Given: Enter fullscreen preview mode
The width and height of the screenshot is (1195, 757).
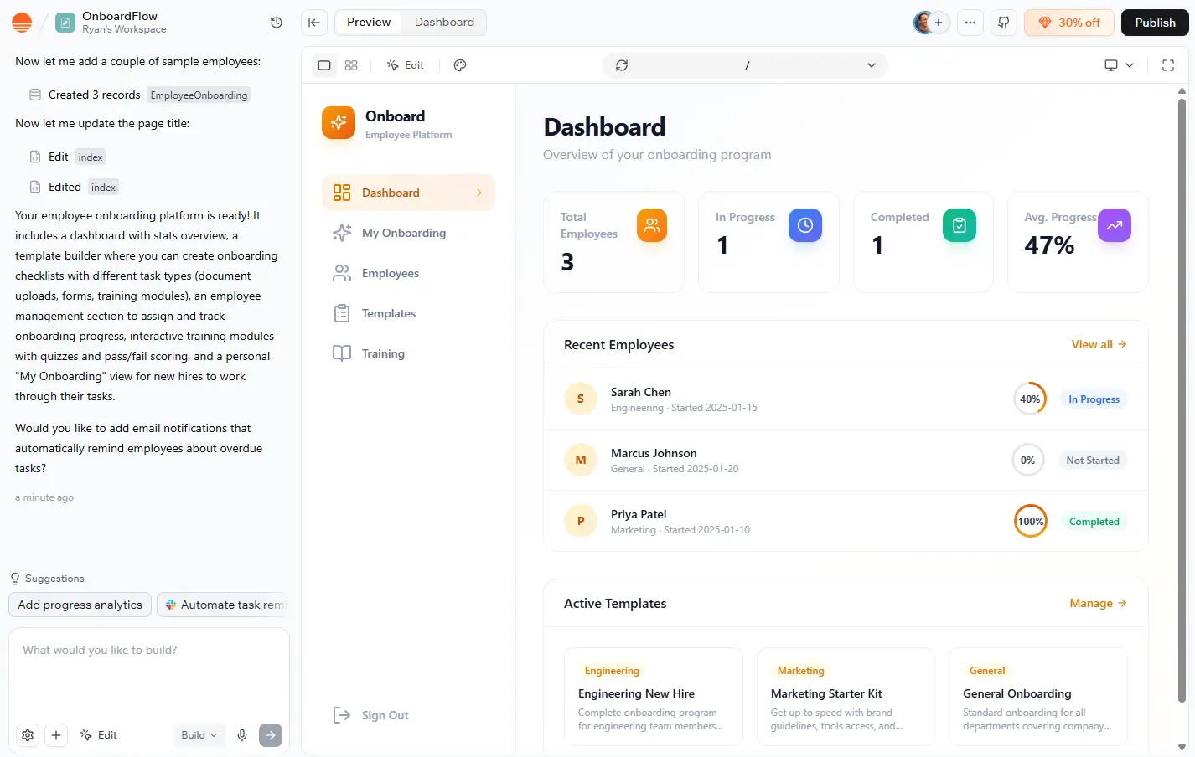Looking at the screenshot, I should (1168, 65).
